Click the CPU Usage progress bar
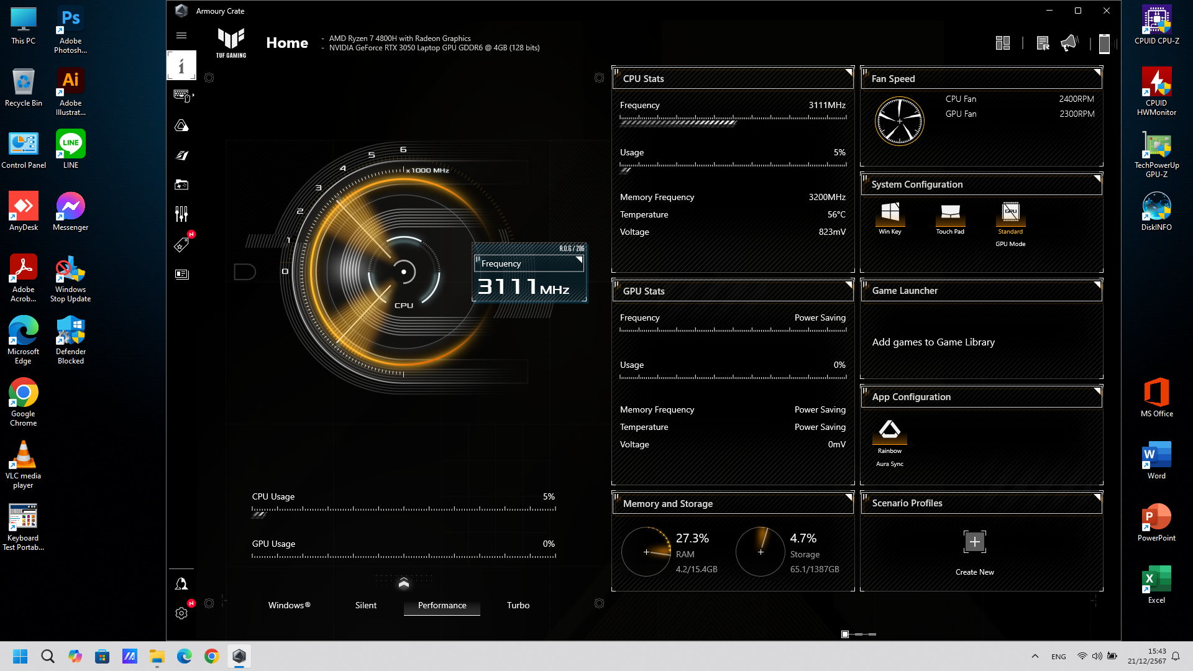The image size is (1193, 671). (404, 511)
